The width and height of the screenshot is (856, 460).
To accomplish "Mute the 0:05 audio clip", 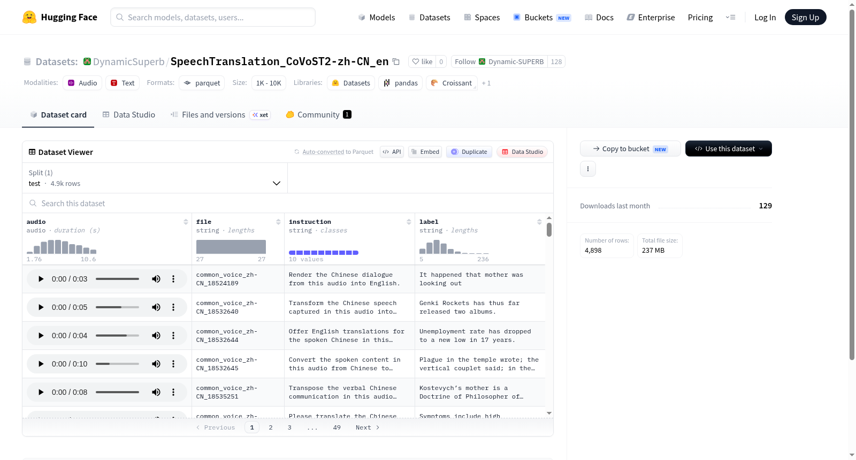I will click(156, 307).
